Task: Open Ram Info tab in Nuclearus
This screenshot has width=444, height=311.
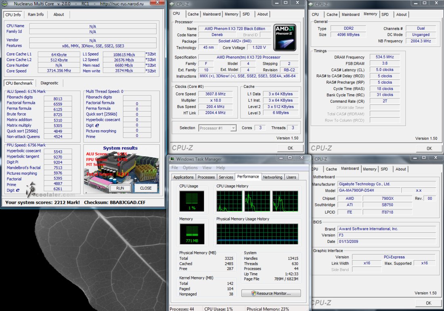Action: pyautogui.click(x=36, y=15)
